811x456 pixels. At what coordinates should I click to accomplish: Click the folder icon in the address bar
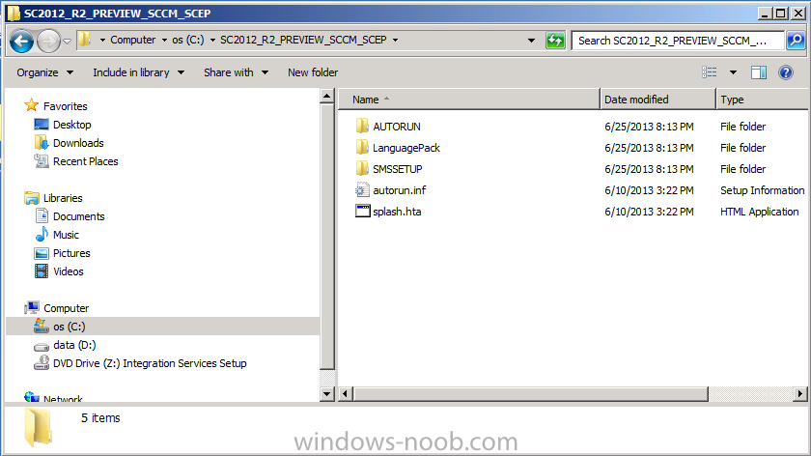(85, 40)
